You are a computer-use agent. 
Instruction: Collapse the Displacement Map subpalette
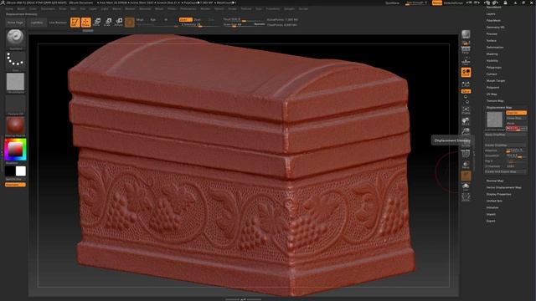click(499, 108)
